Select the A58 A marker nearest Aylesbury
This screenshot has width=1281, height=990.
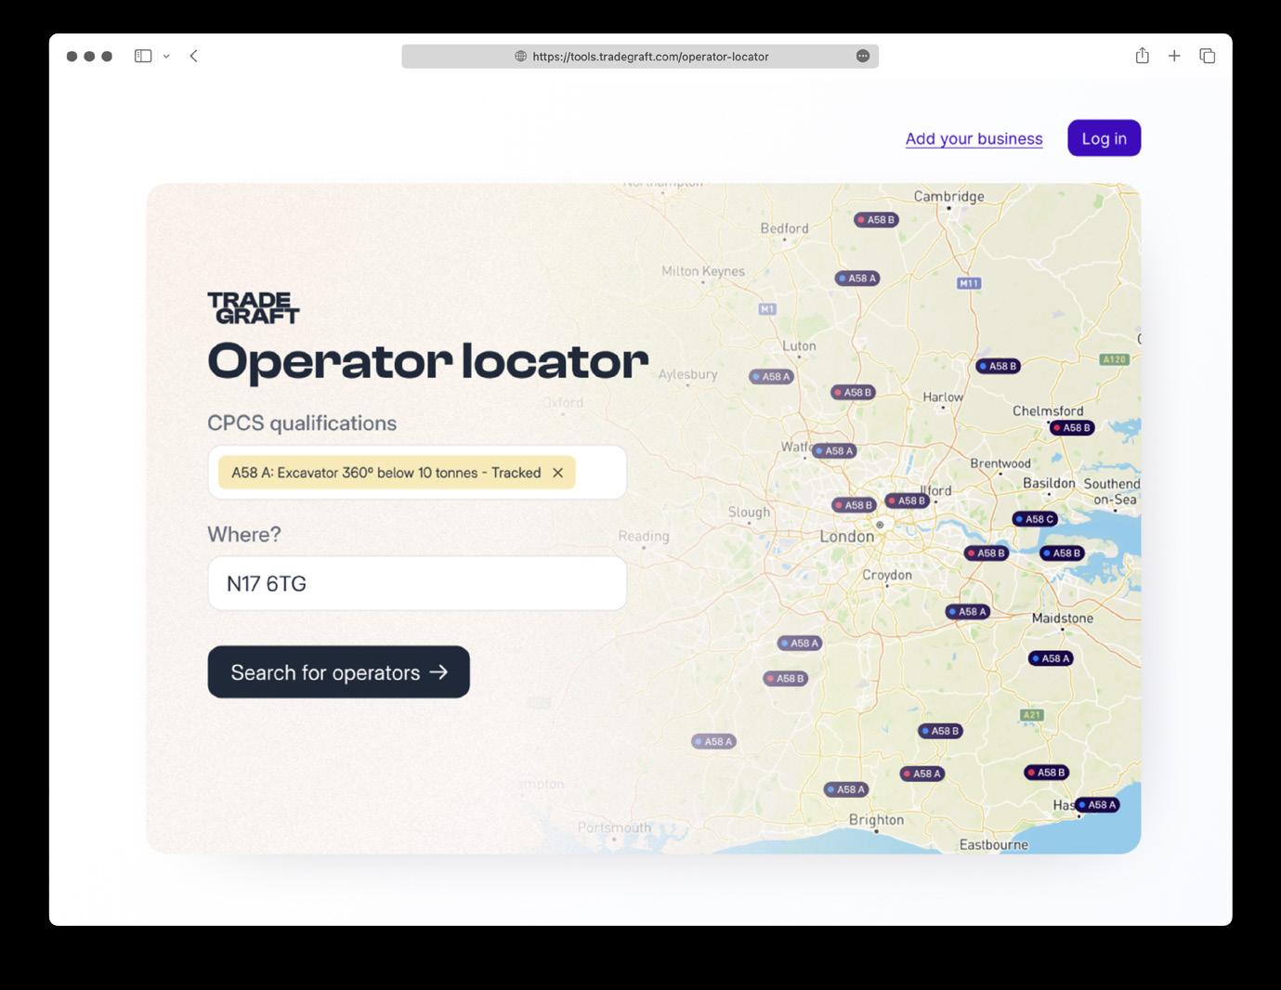pos(771,377)
